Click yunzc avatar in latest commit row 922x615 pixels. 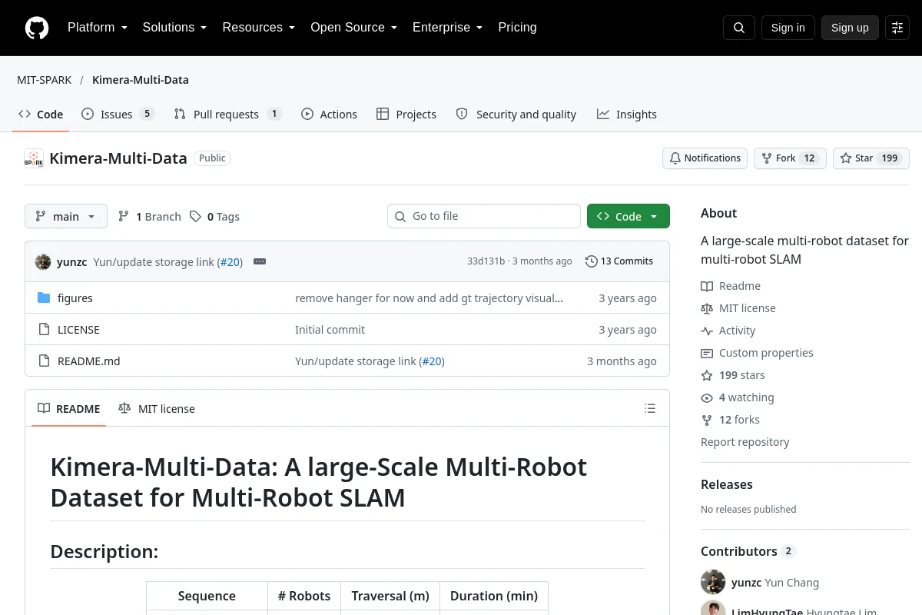pyautogui.click(x=43, y=261)
